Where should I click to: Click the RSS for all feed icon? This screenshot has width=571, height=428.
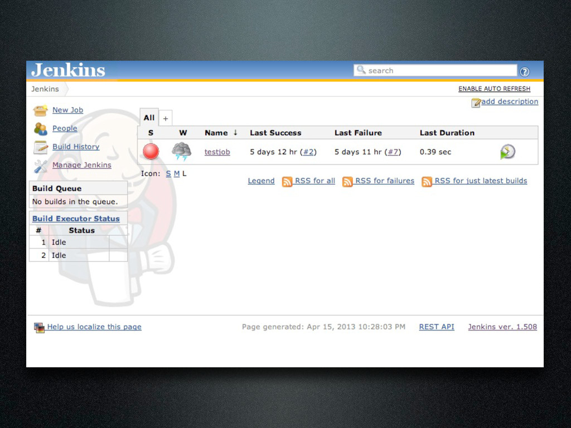[x=287, y=181]
